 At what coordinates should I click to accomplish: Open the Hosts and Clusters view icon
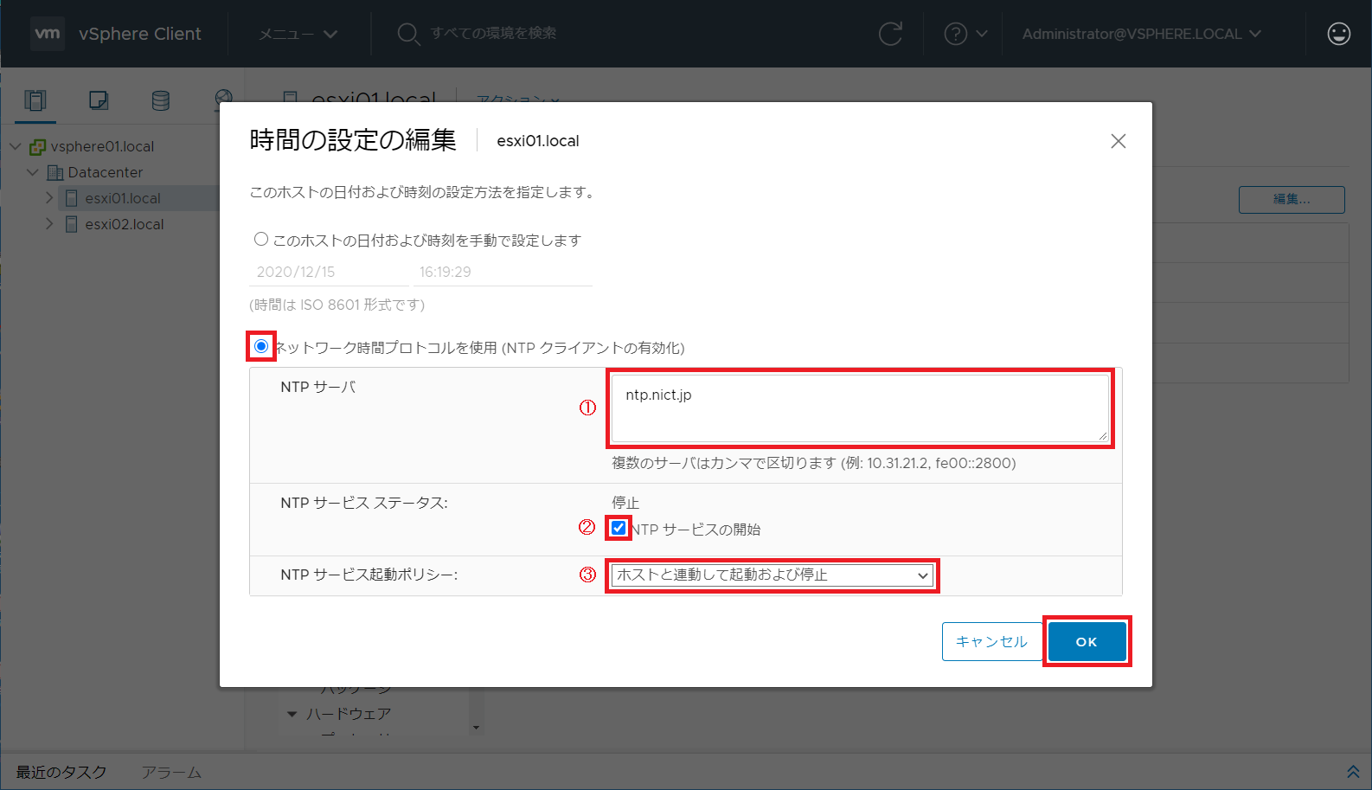pyautogui.click(x=35, y=100)
